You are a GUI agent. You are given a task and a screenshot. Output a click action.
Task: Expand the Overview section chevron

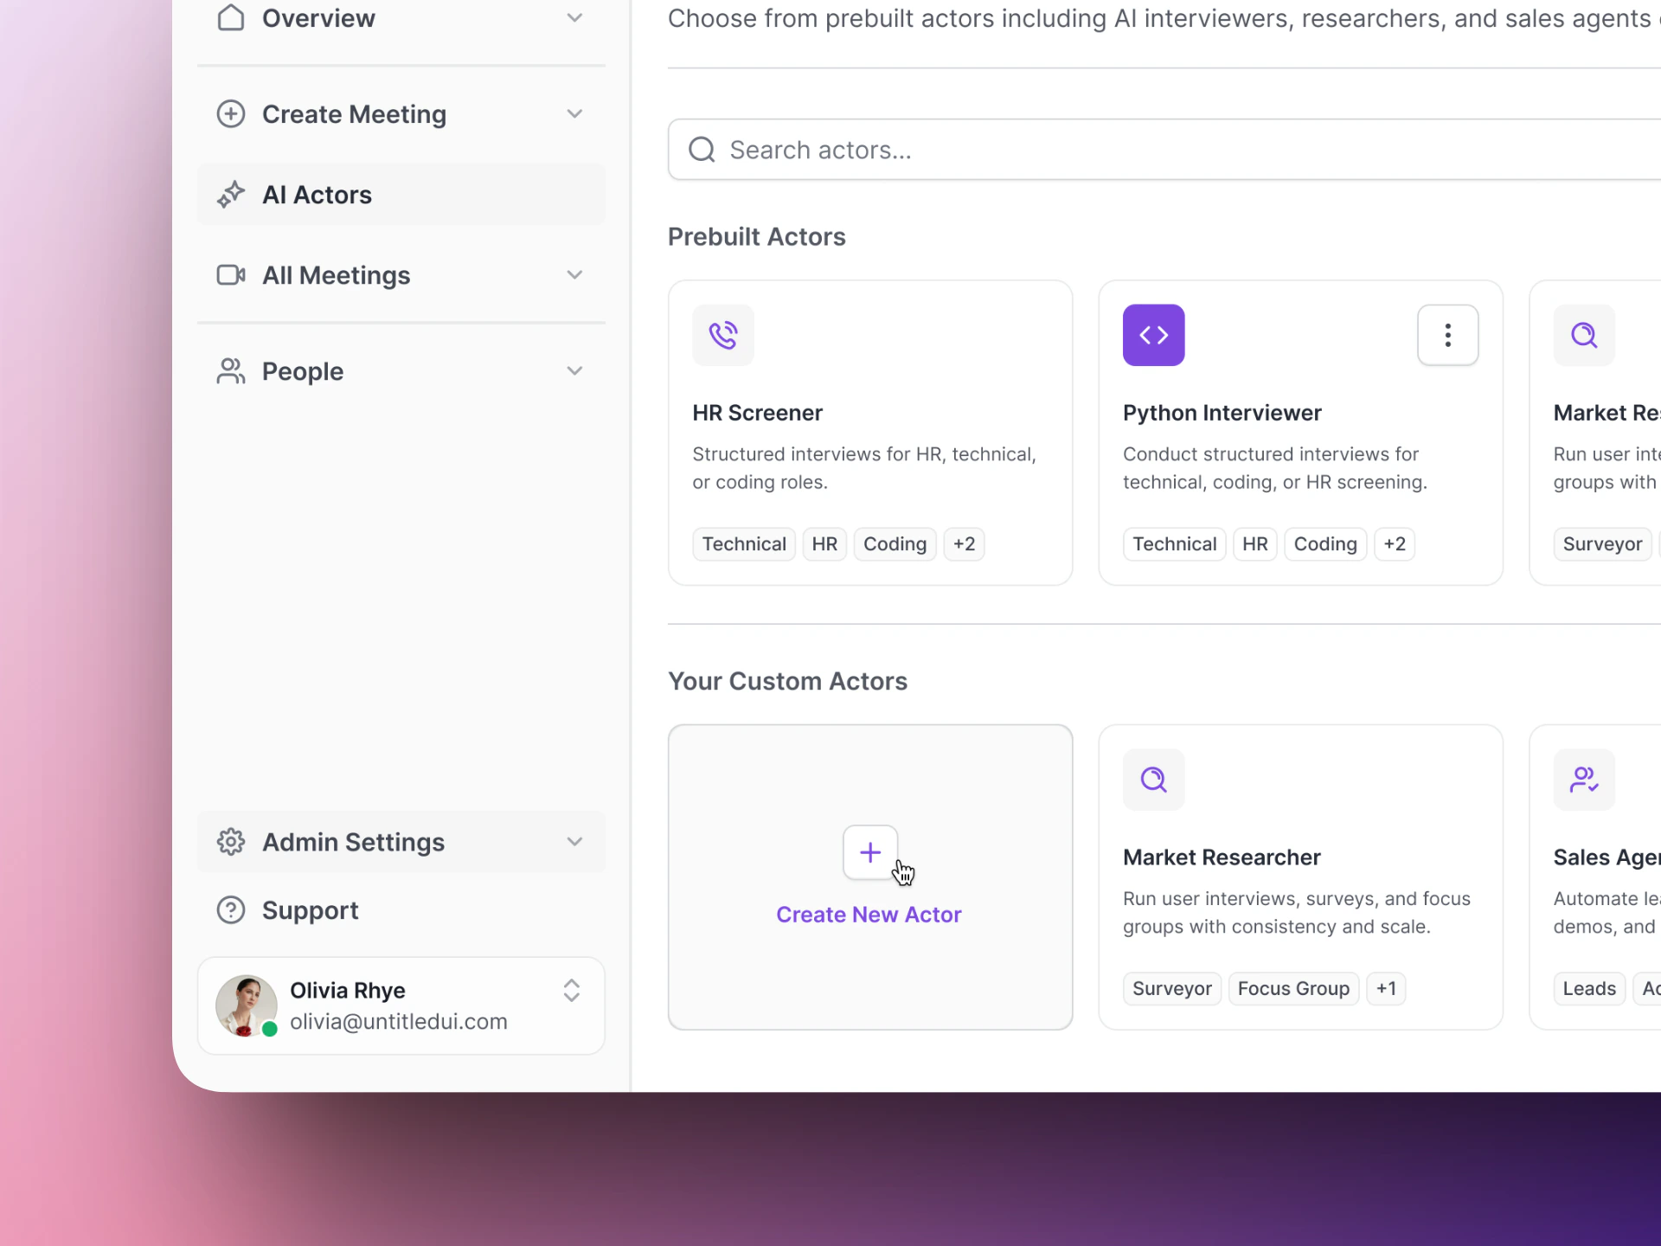point(574,18)
